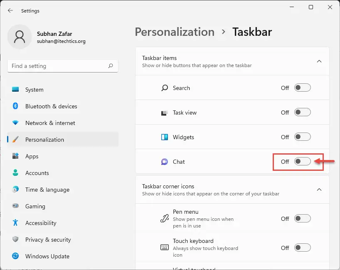Click the Taskbar breadcrumb title
Screen dimensions: 340x270
coord(252,32)
